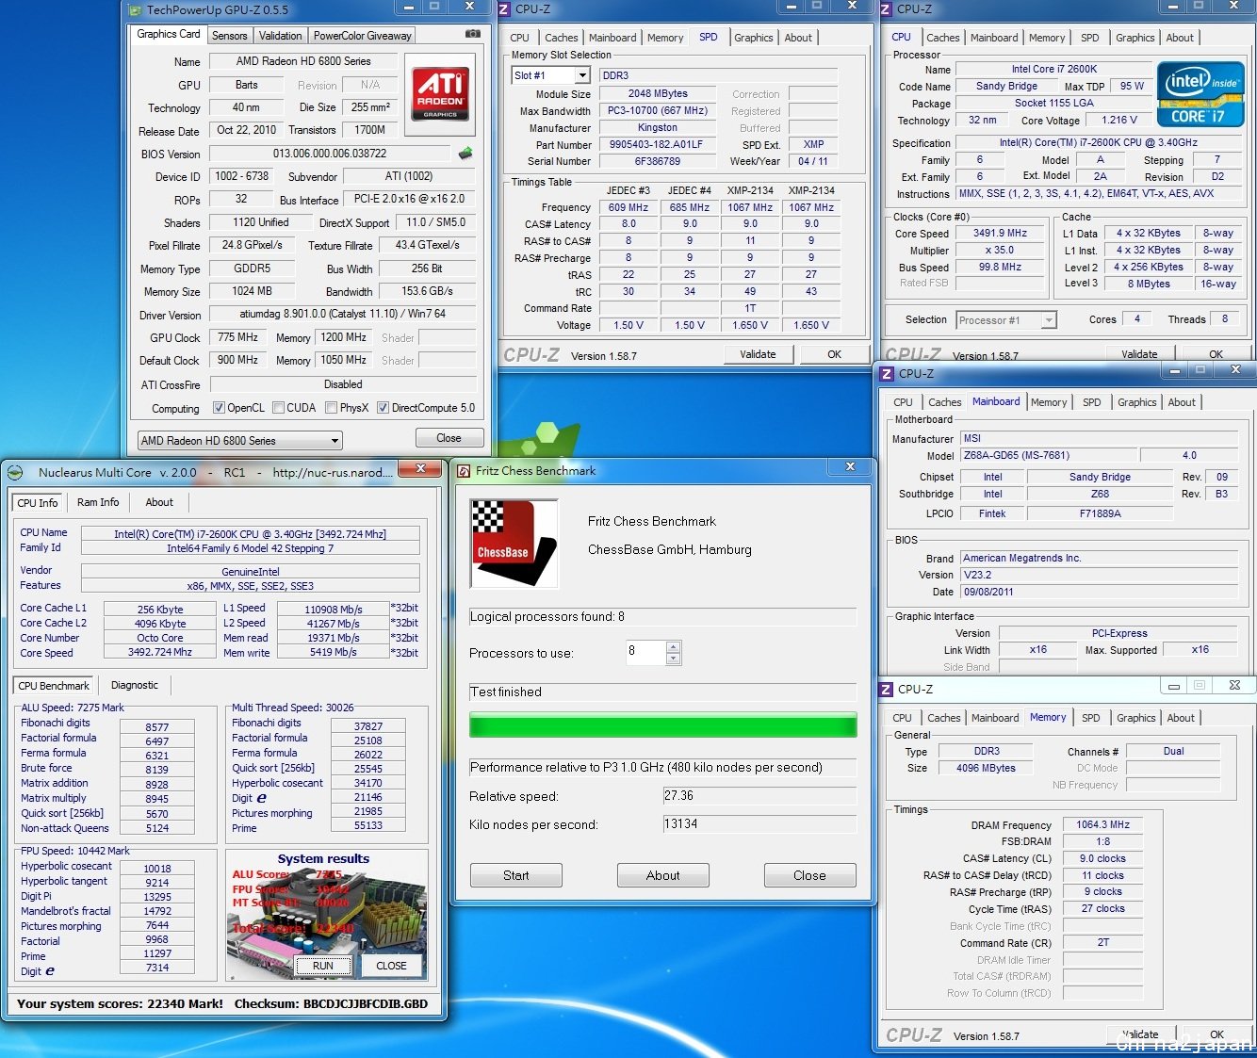1257x1058 pixels.
Task: Click the CPU-Z Memory window title icon
Action: [886, 689]
